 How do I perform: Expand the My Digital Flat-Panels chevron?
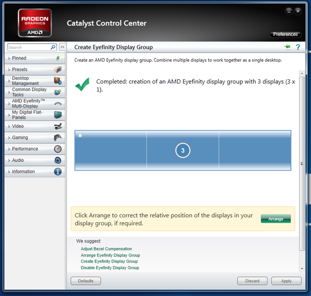coord(9,115)
